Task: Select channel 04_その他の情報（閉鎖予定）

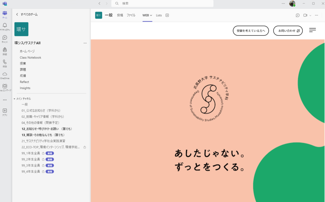Action: pos(40,123)
